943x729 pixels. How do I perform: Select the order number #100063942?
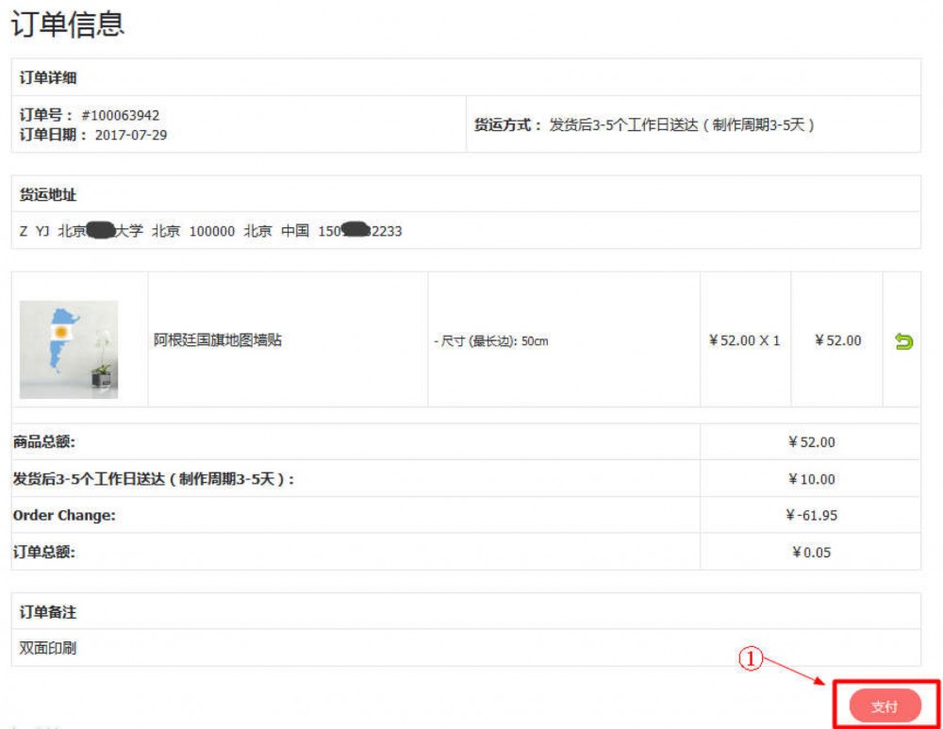tap(120, 115)
